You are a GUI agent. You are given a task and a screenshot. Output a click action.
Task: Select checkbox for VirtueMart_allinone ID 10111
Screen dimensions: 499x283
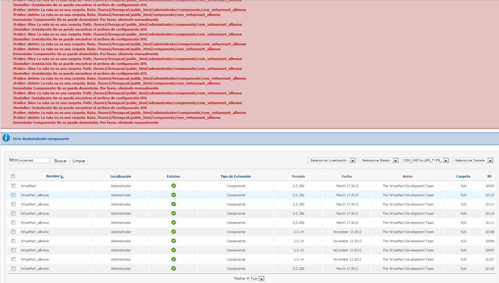click(13, 223)
